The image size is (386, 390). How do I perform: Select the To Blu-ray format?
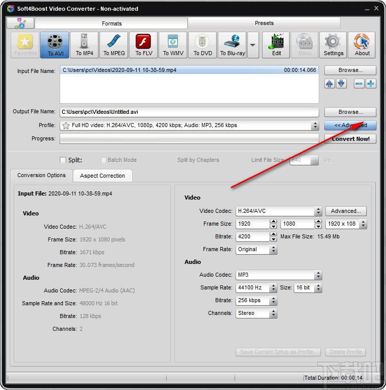coord(232,45)
